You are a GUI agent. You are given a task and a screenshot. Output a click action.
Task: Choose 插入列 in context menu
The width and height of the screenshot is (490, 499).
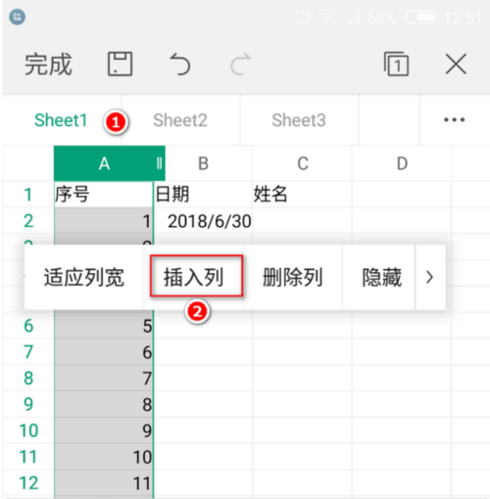194,277
